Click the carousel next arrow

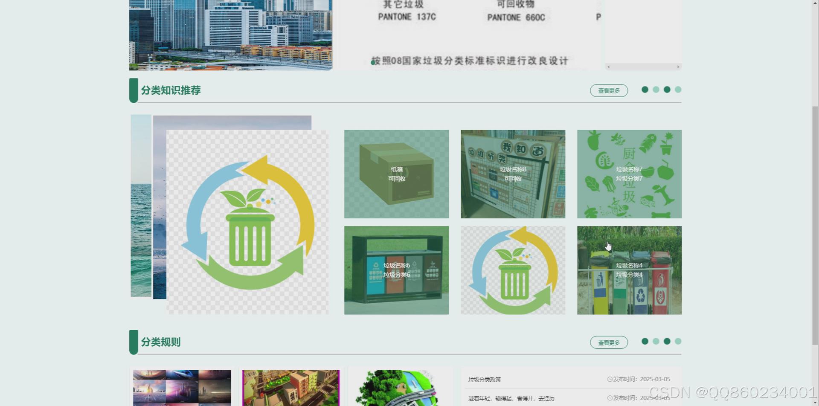tap(679, 67)
